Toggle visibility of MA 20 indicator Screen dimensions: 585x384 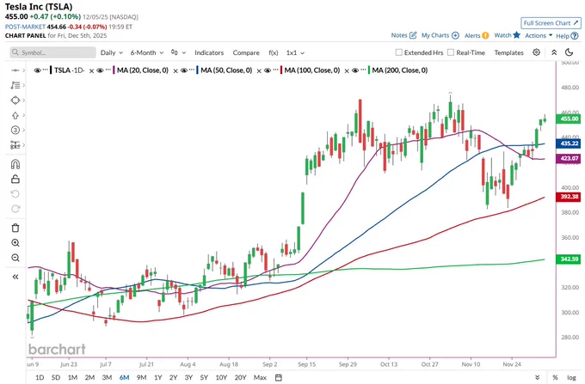point(100,70)
